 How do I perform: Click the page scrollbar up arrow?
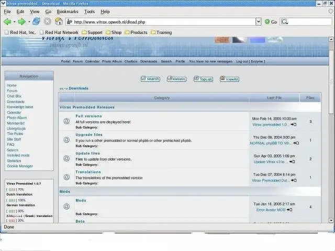tap(331, 39)
